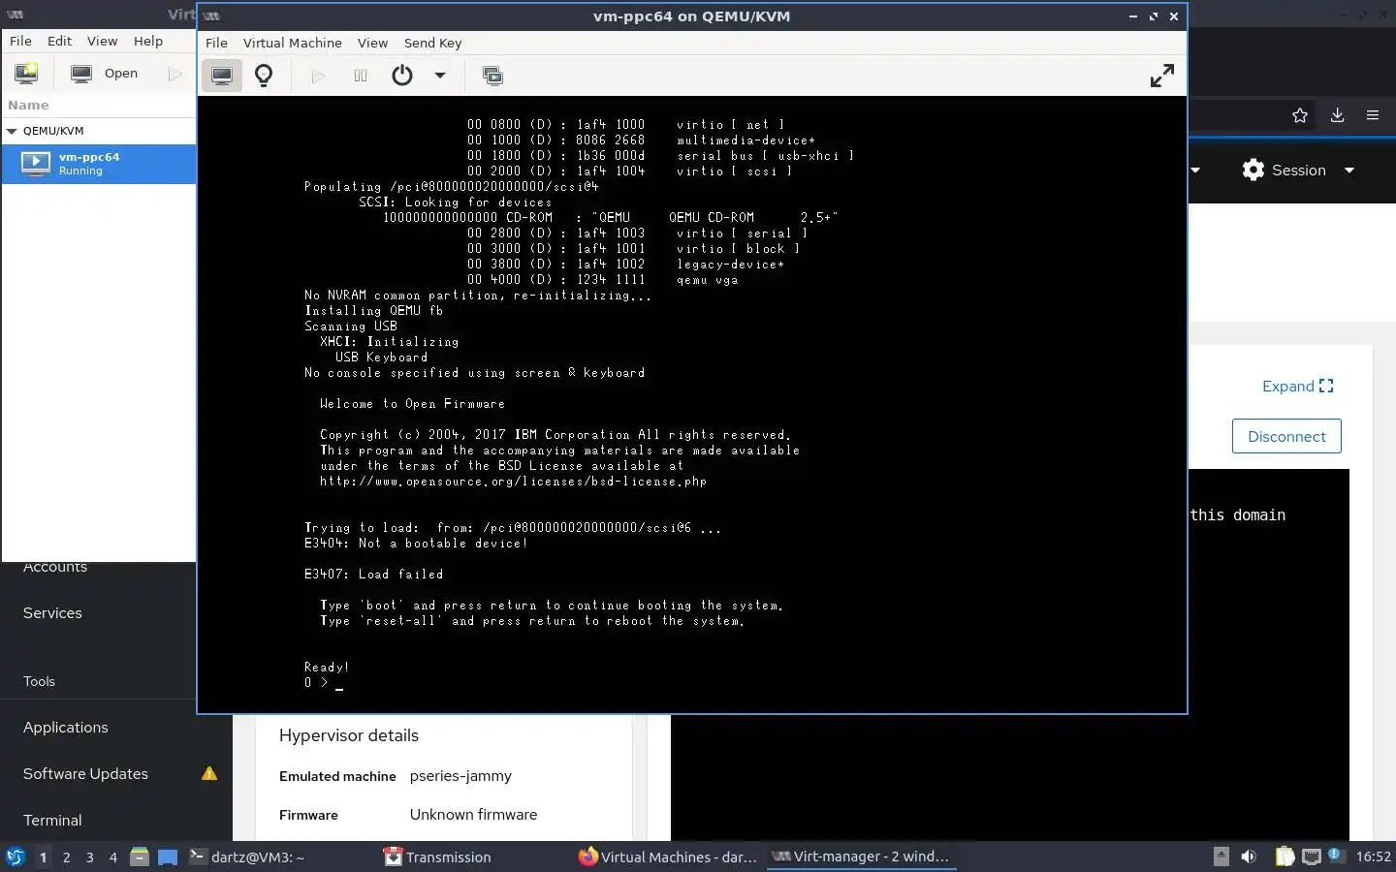Click the Run virtual machine play button
The height and width of the screenshot is (872, 1396).
[x=318, y=76]
